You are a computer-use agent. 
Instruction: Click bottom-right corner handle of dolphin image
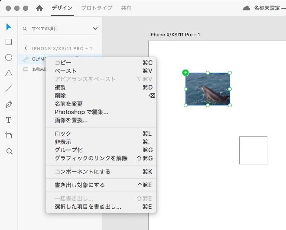(x=230, y=105)
